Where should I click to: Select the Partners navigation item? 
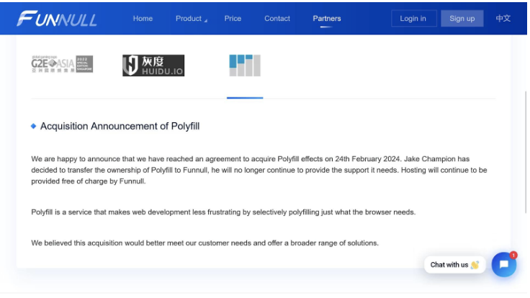[327, 19]
